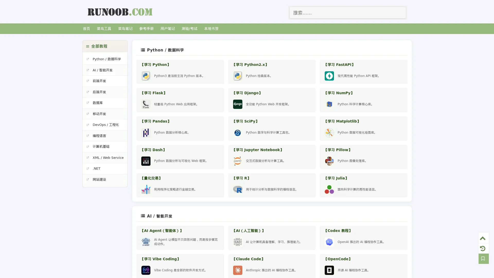Open 菜鸟笔记 in the navigation bar
This screenshot has width=494, height=278.
tap(125, 29)
